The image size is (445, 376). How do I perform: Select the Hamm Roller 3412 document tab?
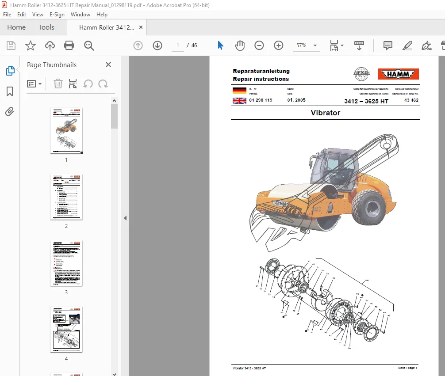coord(107,27)
